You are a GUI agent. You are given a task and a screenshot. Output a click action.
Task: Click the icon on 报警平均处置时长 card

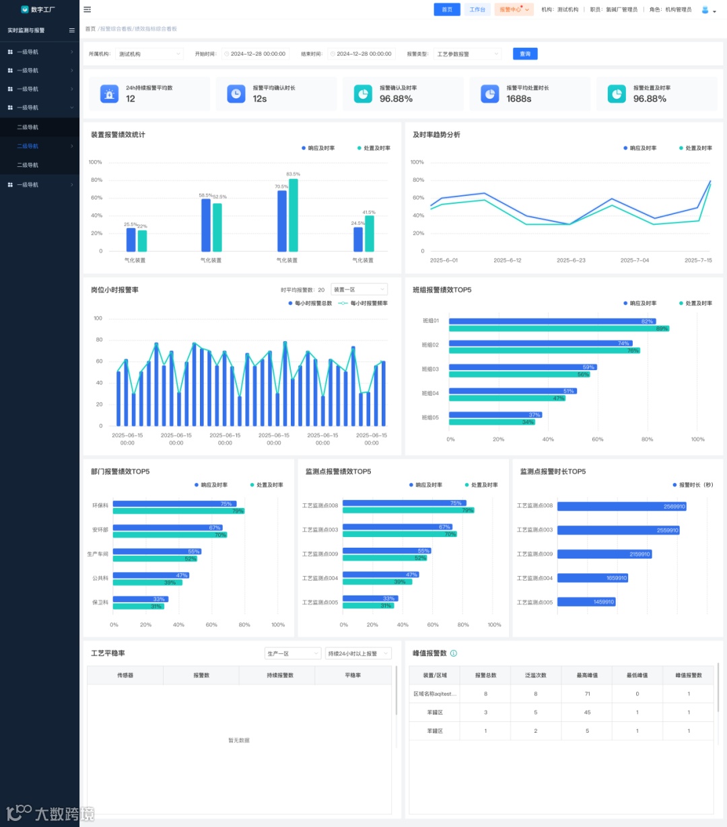point(490,94)
